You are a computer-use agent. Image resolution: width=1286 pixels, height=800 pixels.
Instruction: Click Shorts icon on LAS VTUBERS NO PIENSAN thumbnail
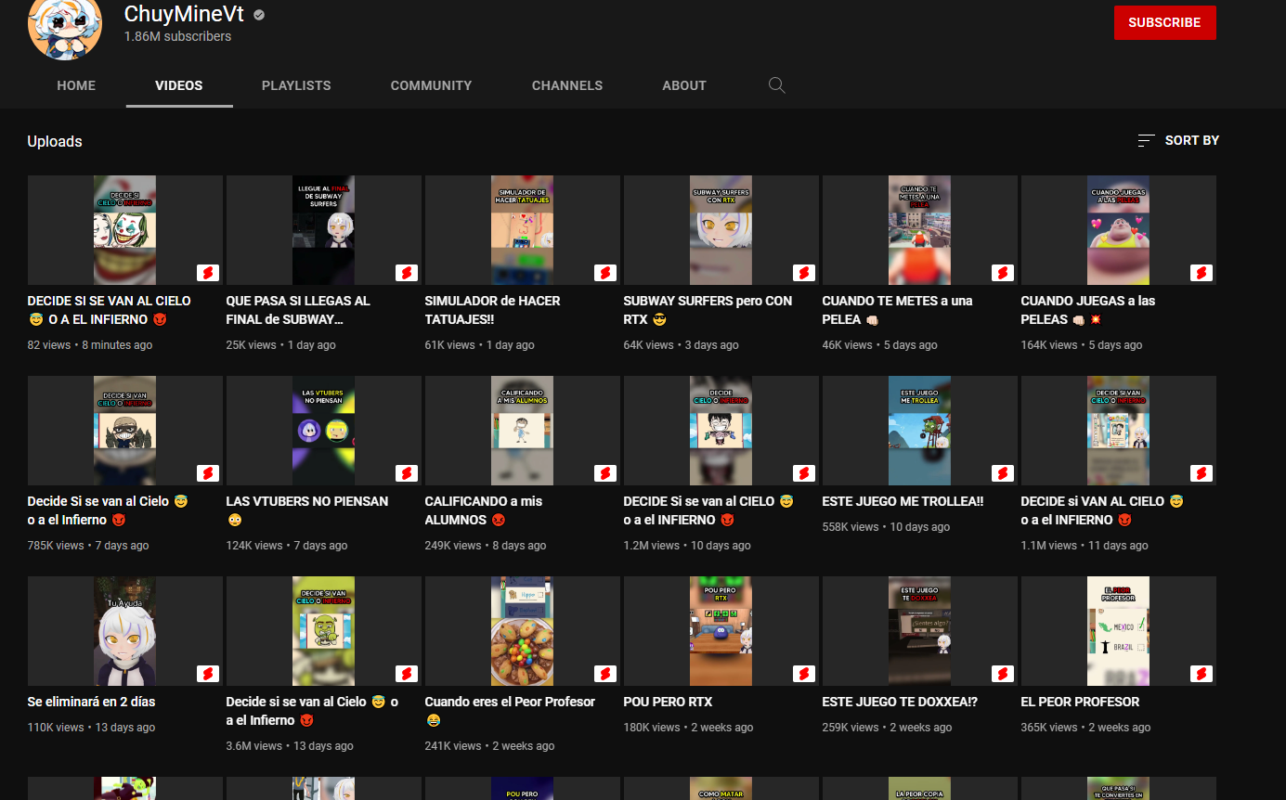(406, 473)
